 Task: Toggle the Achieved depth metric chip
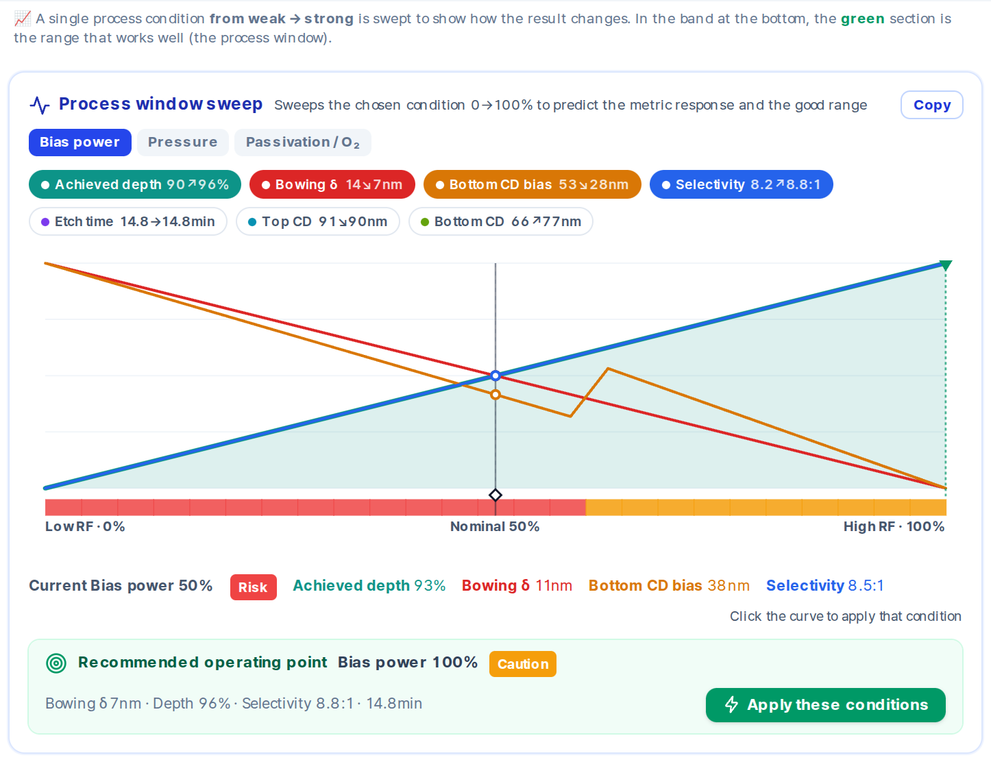coord(135,184)
